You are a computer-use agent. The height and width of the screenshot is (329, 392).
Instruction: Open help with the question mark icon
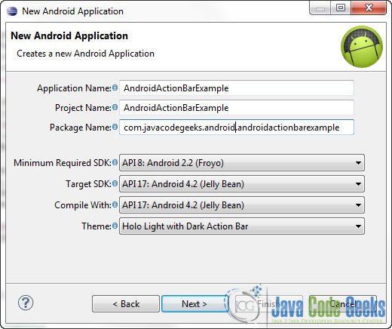26,303
